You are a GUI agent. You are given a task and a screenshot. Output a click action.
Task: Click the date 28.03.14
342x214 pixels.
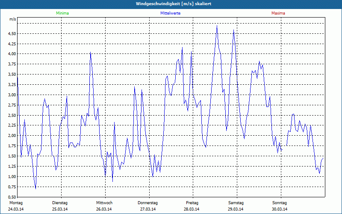(x=192, y=209)
